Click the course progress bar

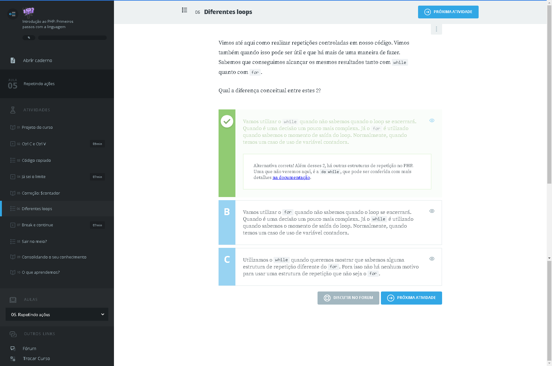pyautogui.click(x=72, y=38)
